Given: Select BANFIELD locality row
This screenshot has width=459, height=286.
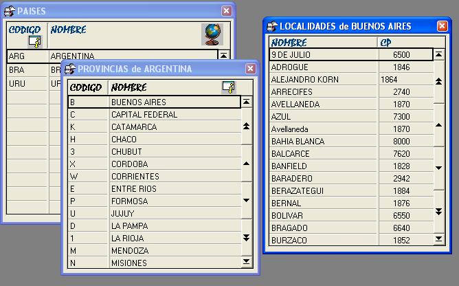Looking at the screenshot, I should (x=351, y=166).
